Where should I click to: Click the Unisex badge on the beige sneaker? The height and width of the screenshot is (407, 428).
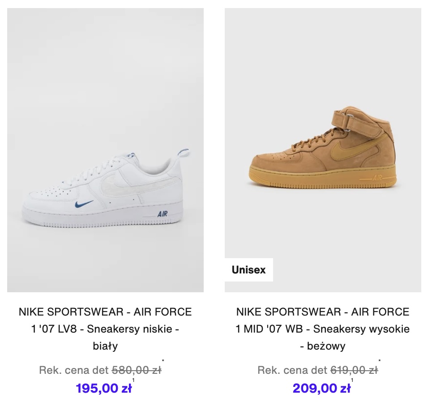[248, 270]
